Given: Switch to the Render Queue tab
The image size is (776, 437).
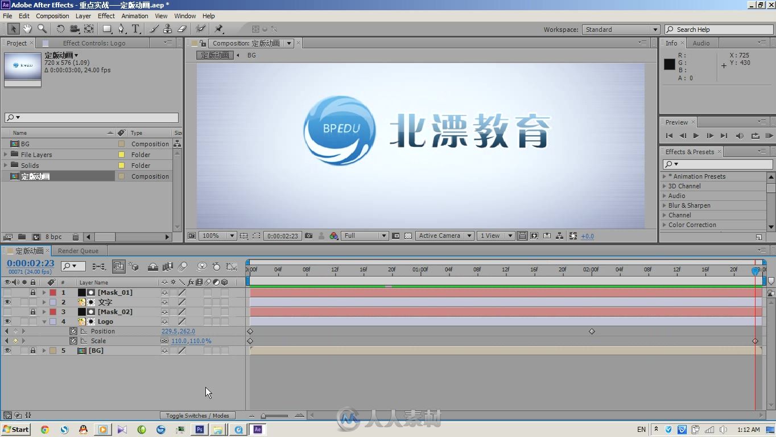Looking at the screenshot, I should (78, 251).
